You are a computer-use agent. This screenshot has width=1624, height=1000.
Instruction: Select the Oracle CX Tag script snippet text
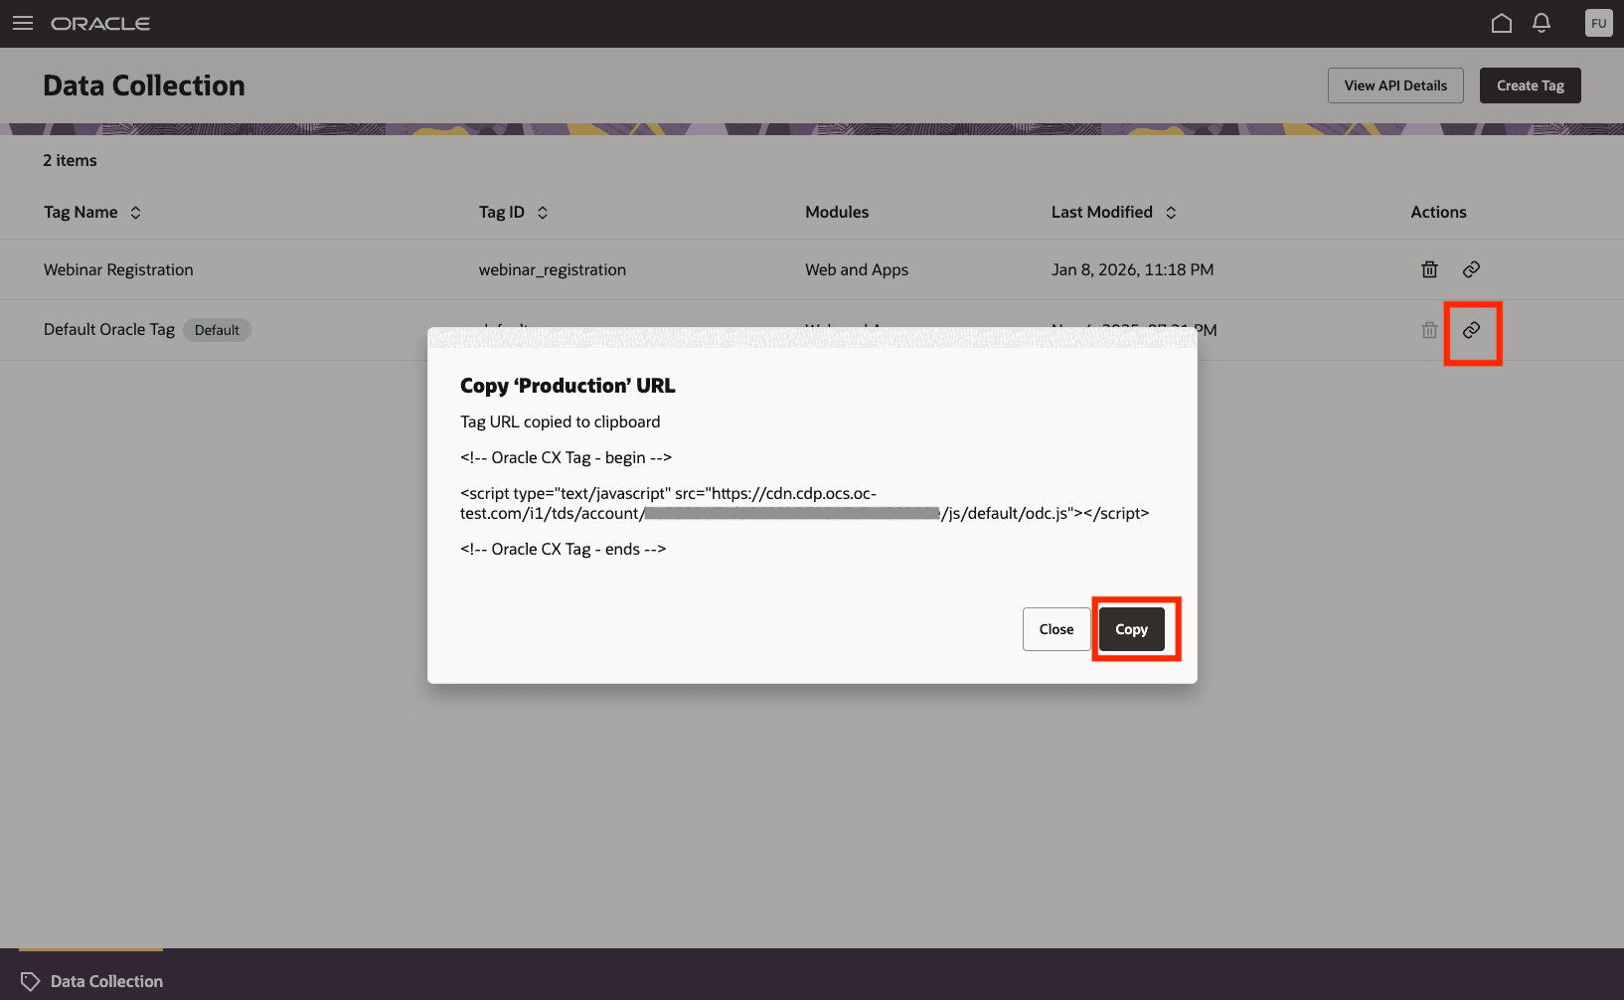tap(804, 503)
